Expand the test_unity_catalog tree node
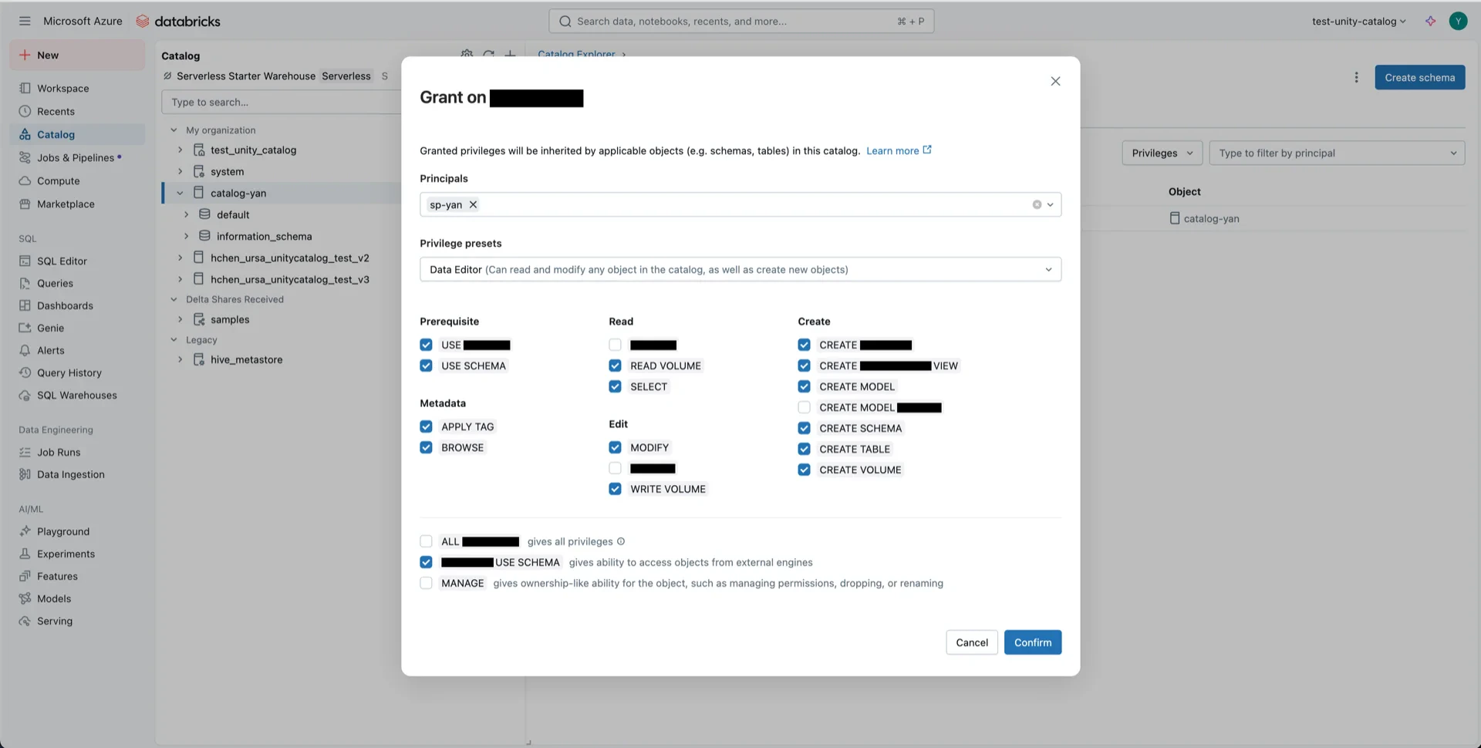The height and width of the screenshot is (748, 1481). [180, 150]
